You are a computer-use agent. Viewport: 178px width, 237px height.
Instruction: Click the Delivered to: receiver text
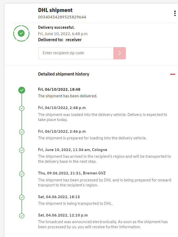point(60,40)
